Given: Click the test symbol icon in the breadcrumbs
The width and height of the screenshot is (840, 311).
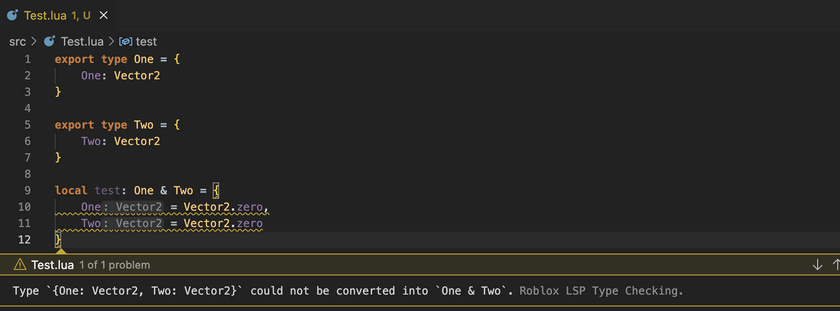Looking at the screenshot, I should [125, 41].
